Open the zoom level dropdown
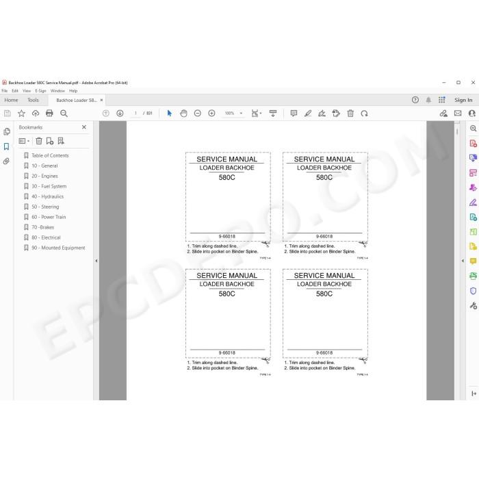 (x=241, y=114)
